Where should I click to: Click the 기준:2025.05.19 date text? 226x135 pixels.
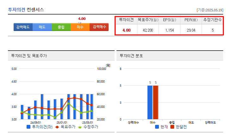[x=210, y=10]
